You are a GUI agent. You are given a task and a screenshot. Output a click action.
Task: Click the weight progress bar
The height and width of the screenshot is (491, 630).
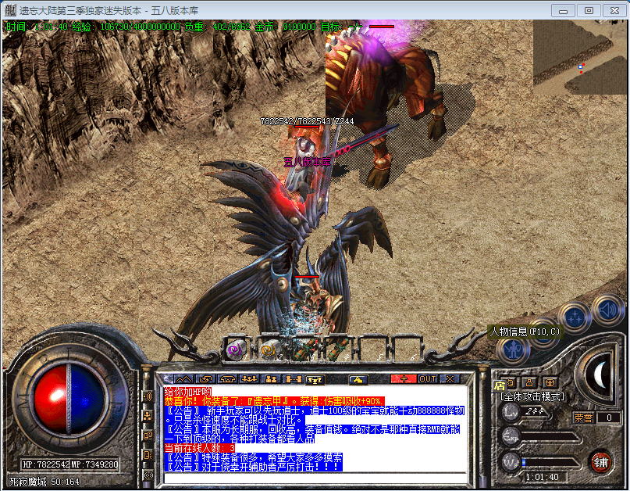click(550, 463)
